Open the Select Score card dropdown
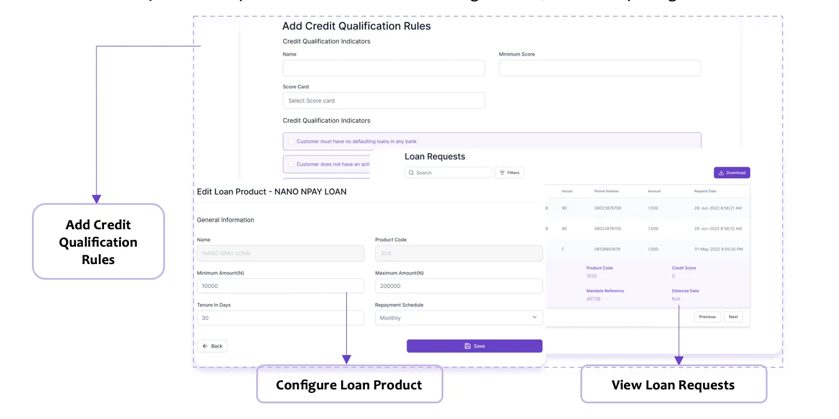The image size is (839, 419). click(x=383, y=100)
